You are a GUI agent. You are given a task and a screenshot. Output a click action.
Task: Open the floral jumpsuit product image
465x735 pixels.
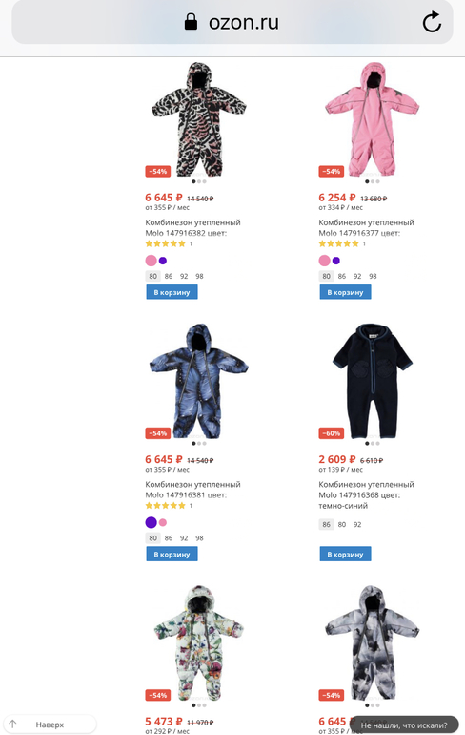(198, 642)
